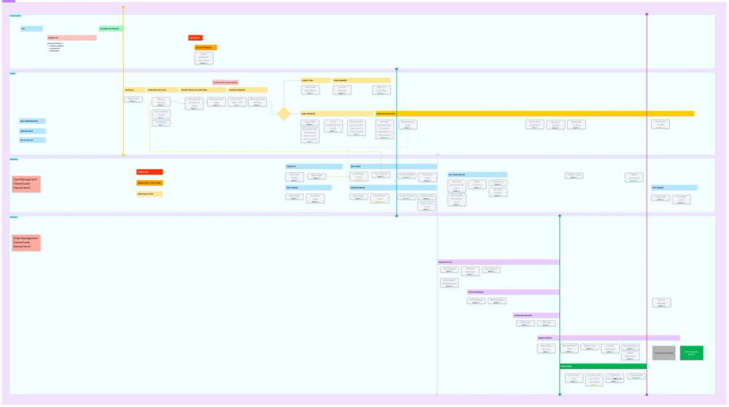Click the ACCOUNT ACTIVATION green label
This screenshot has height=407, width=729.
click(111, 29)
